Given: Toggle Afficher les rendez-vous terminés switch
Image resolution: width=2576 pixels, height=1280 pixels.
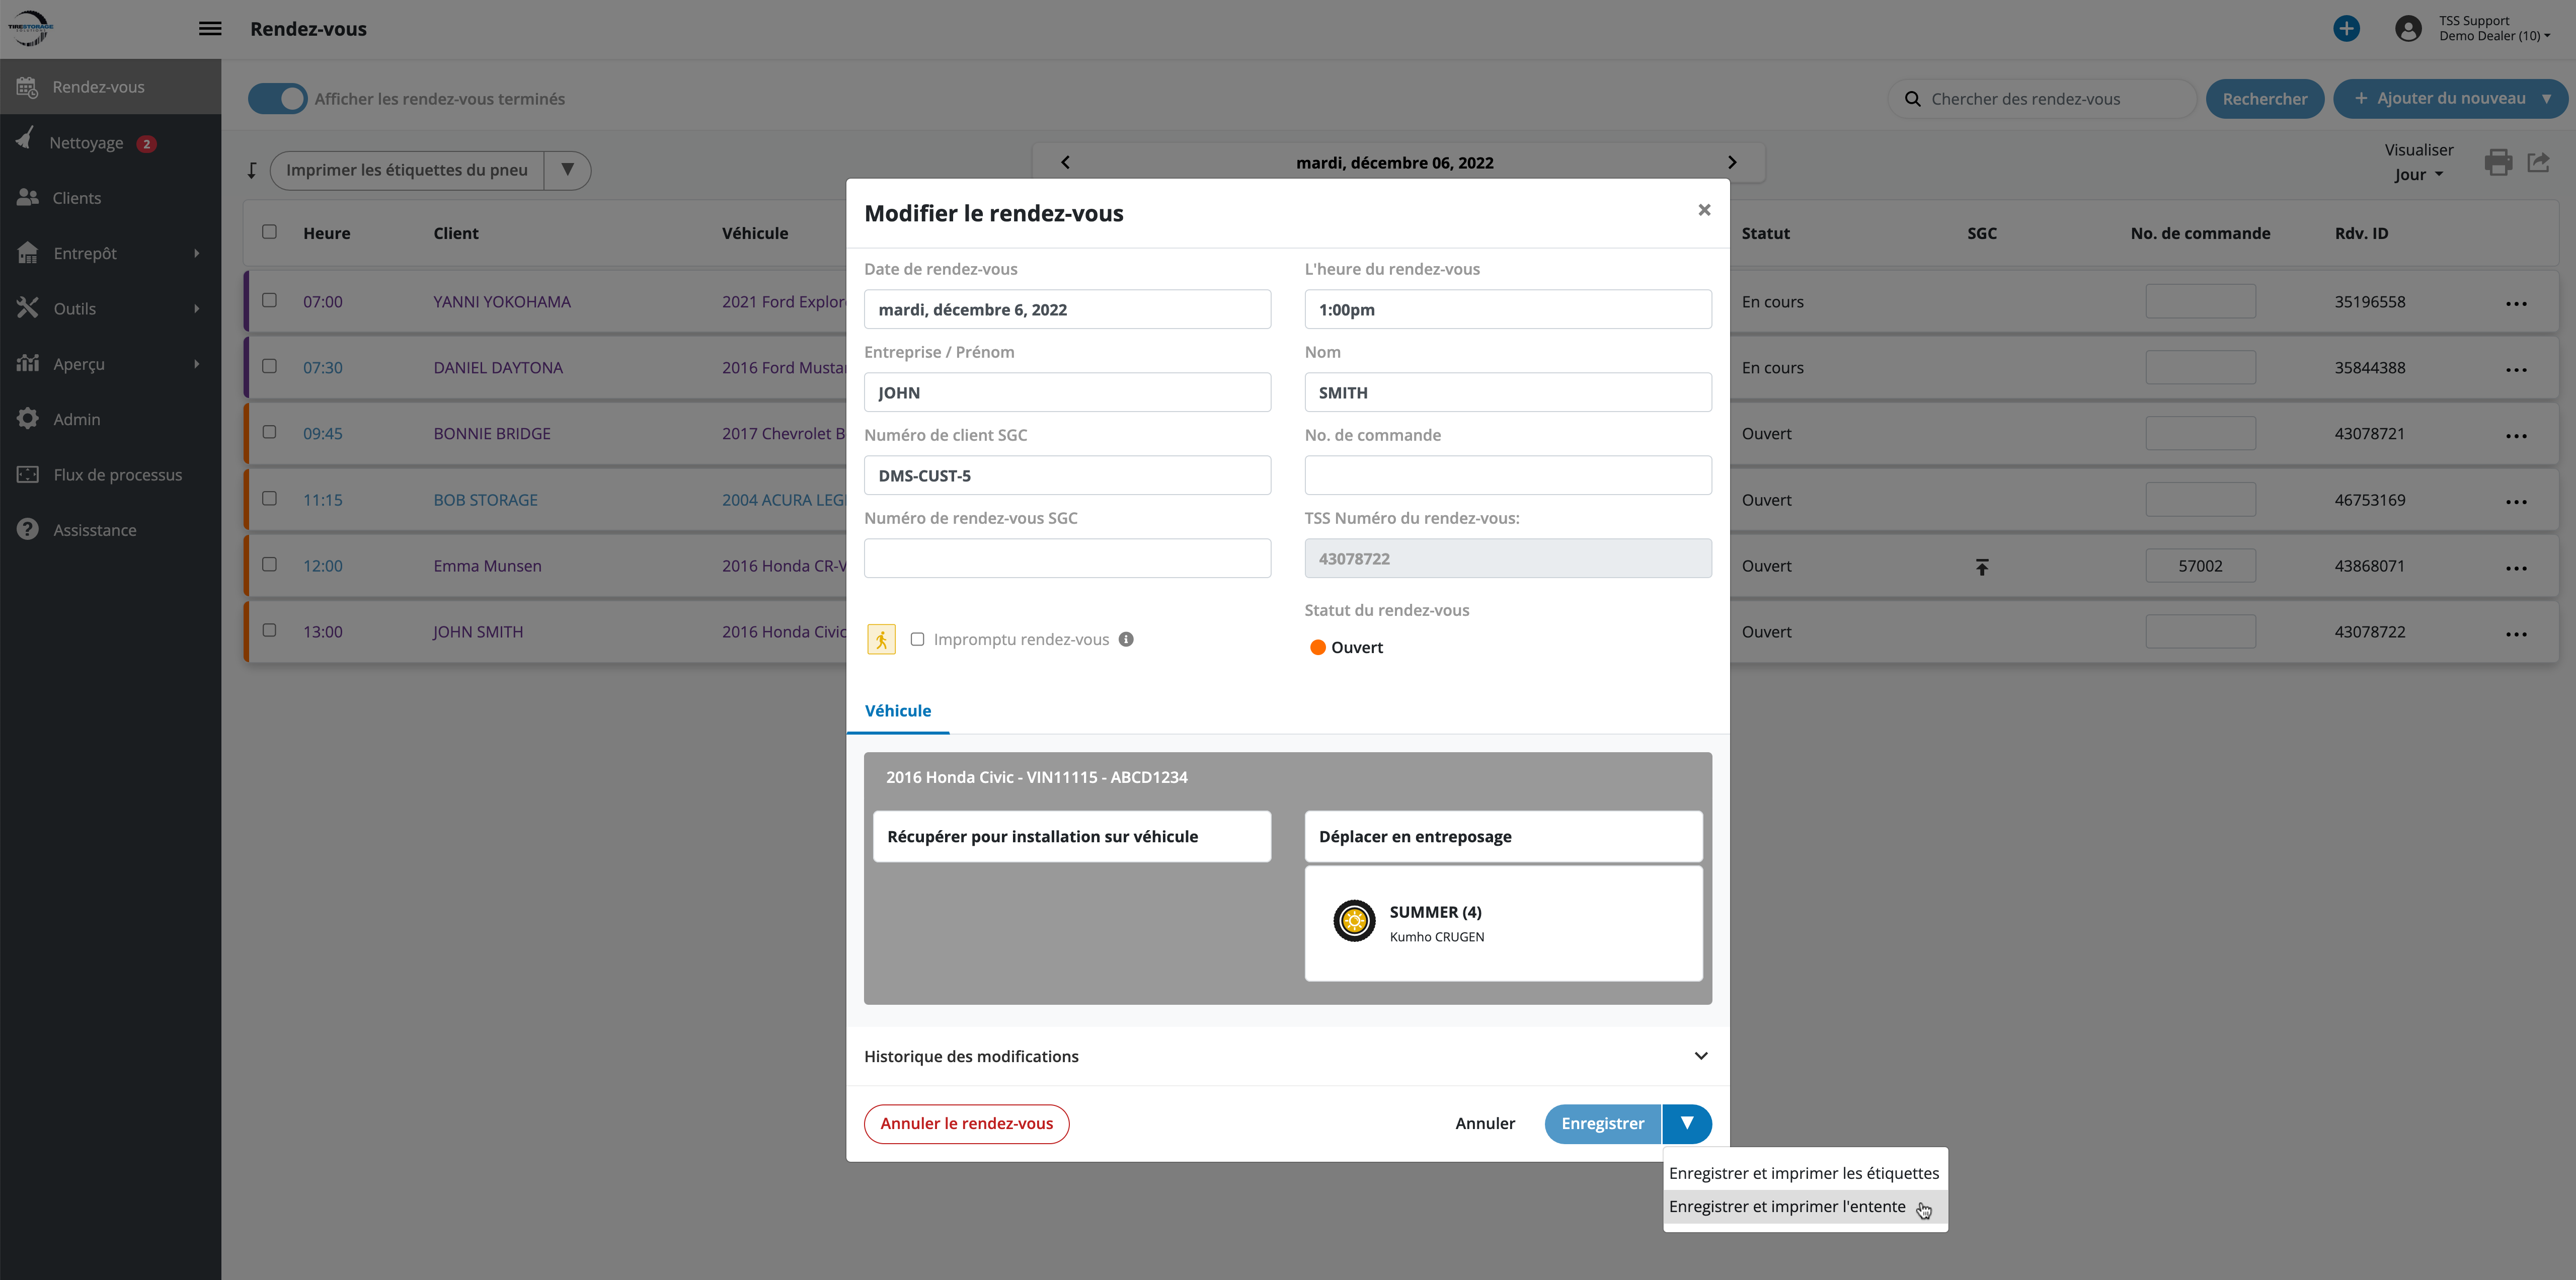Looking at the screenshot, I should [x=277, y=99].
